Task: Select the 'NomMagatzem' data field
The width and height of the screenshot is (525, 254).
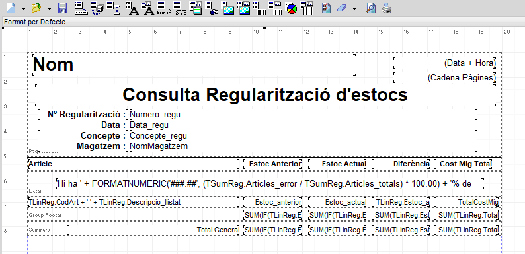Action: coord(303,146)
